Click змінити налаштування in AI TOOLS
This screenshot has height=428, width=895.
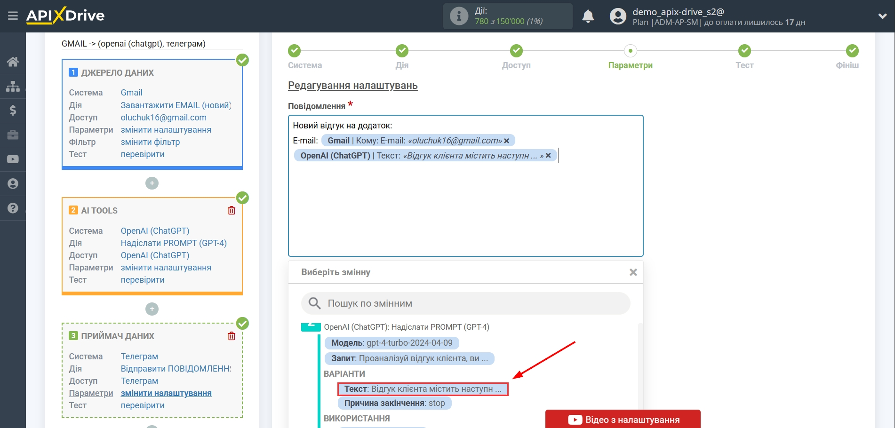(x=166, y=268)
